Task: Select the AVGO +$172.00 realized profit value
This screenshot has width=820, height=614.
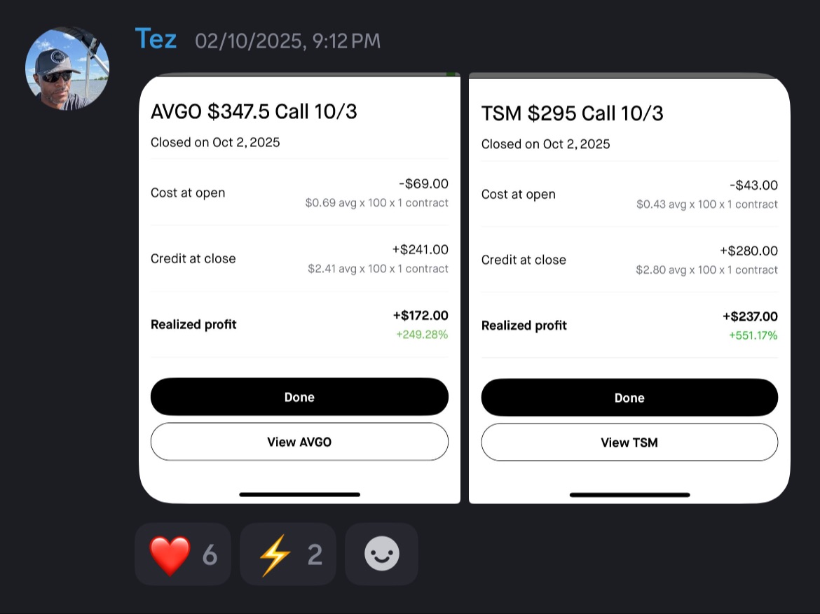Action: (421, 316)
